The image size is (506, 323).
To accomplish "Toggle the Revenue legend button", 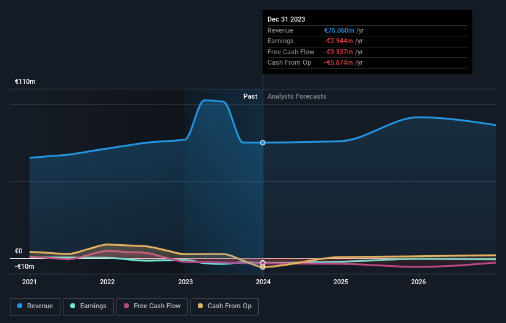I will point(35,306).
